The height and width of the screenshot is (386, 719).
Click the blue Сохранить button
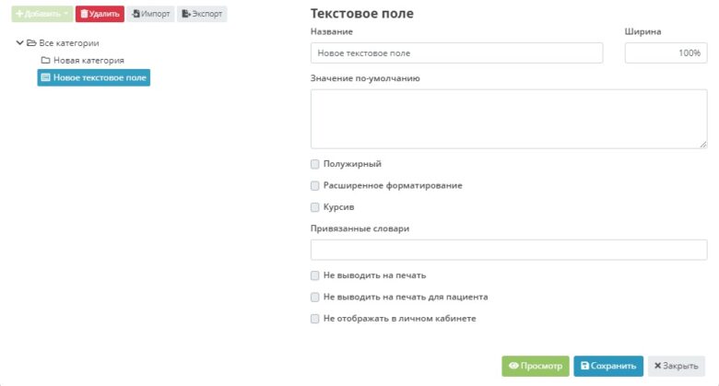[x=608, y=367]
